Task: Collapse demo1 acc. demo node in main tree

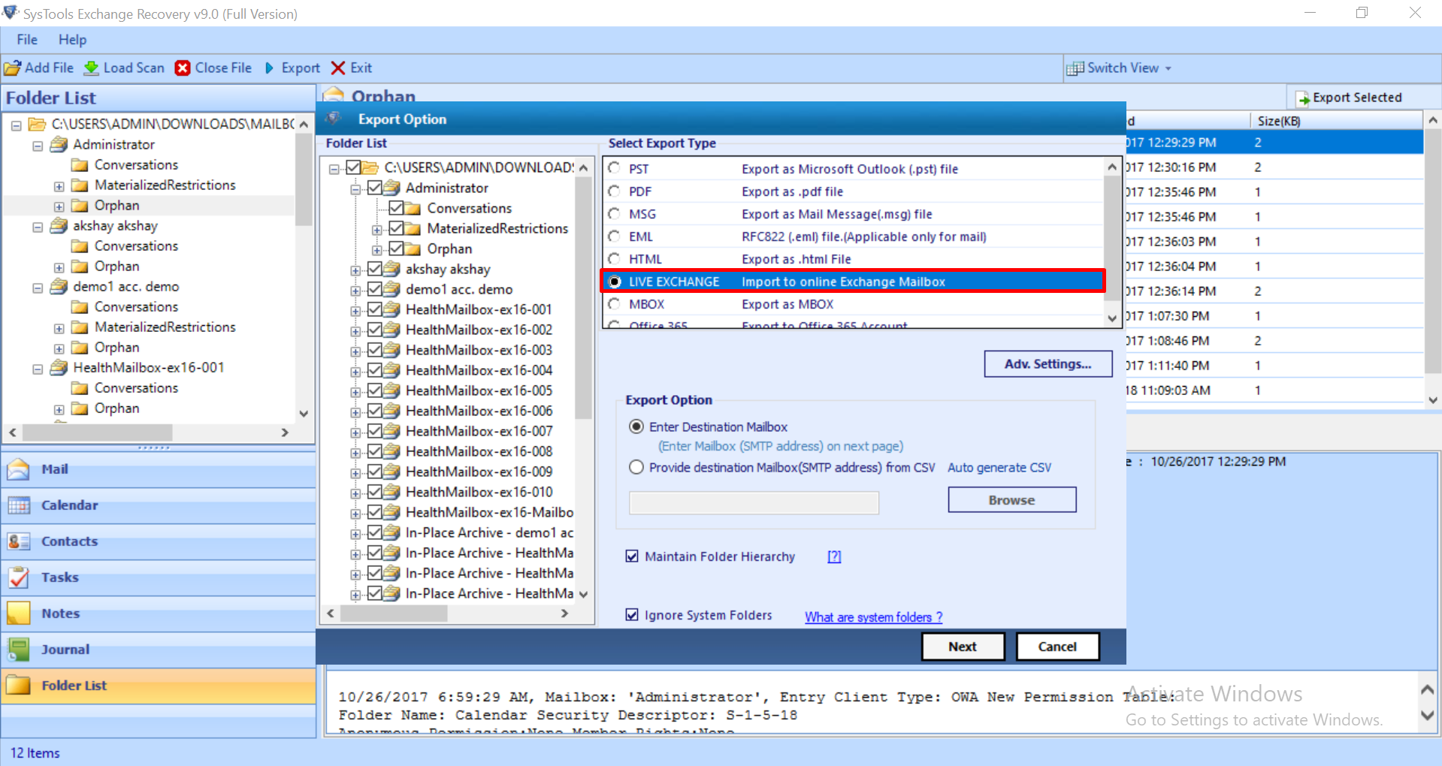Action: tap(38, 288)
